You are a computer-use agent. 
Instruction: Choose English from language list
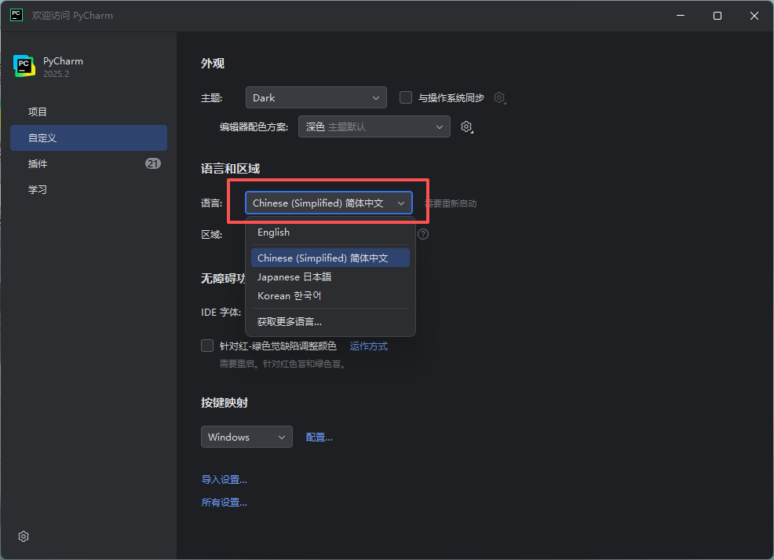tap(330, 232)
